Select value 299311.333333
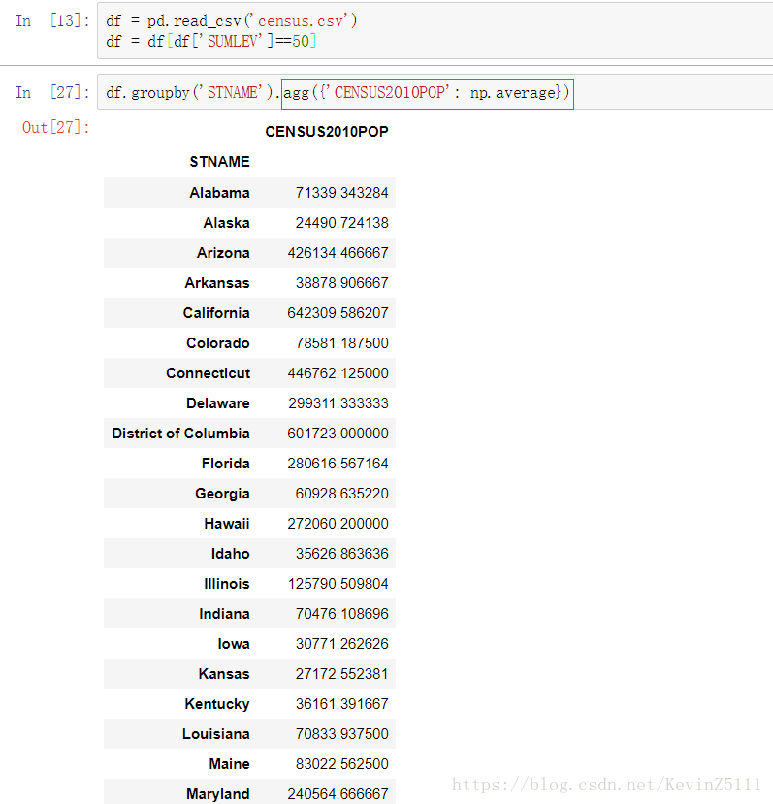The width and height of the screenshot is (773, 804). coord(338,403)
